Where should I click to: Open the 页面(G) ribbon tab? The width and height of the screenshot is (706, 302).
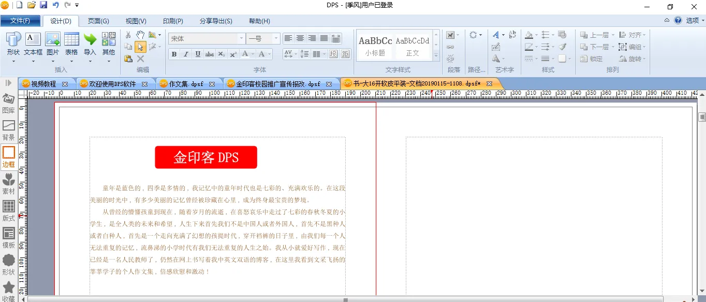[x=98, y=21]
